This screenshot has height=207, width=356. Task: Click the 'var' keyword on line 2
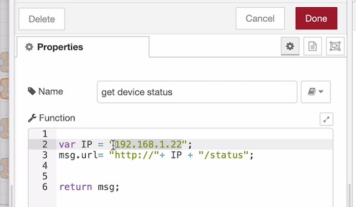coord(67,144)
